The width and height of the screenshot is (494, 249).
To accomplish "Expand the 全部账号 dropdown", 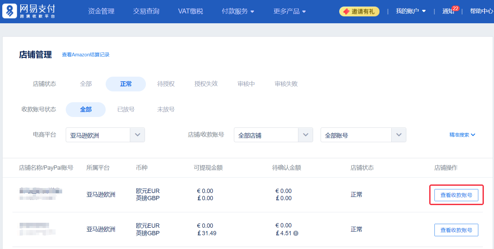I will 363,135.
